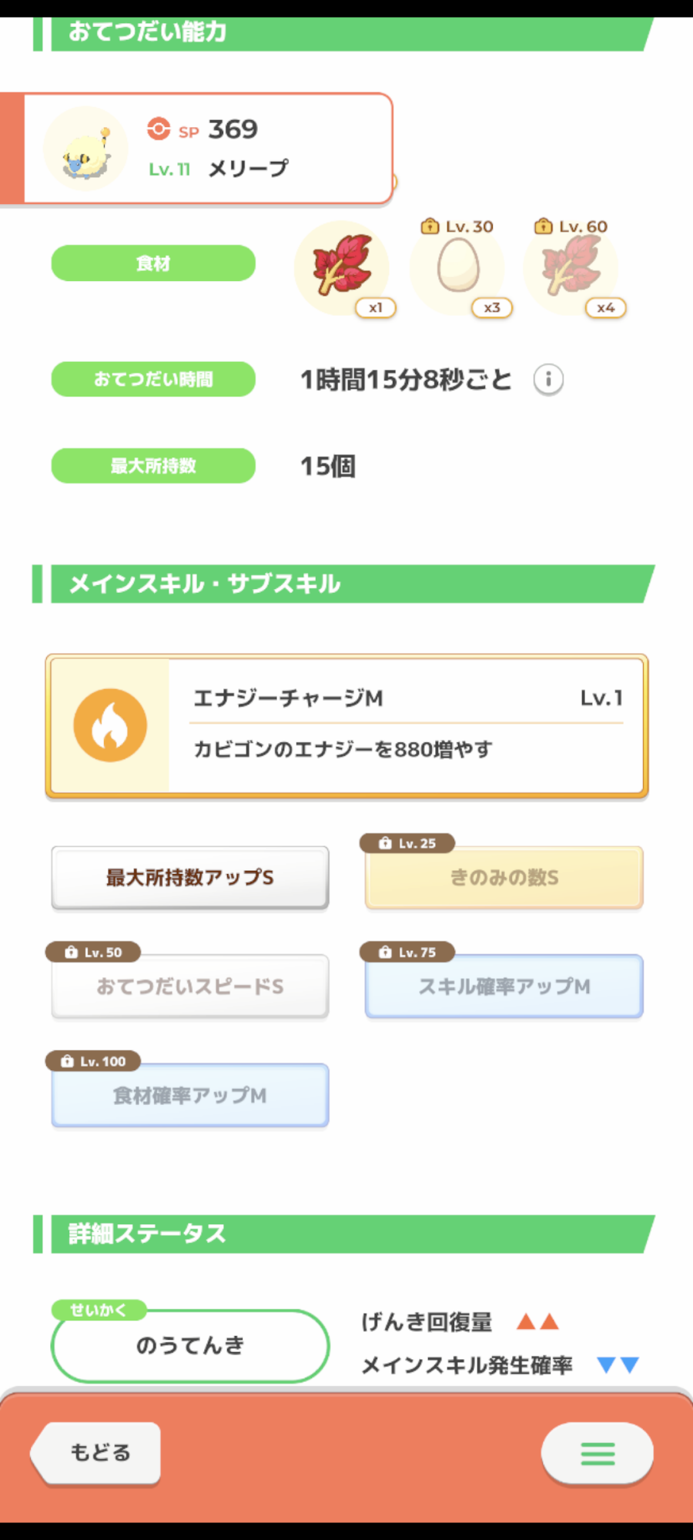
Task: Tap the 食材 label pill
Action: [x=153, y=263]
